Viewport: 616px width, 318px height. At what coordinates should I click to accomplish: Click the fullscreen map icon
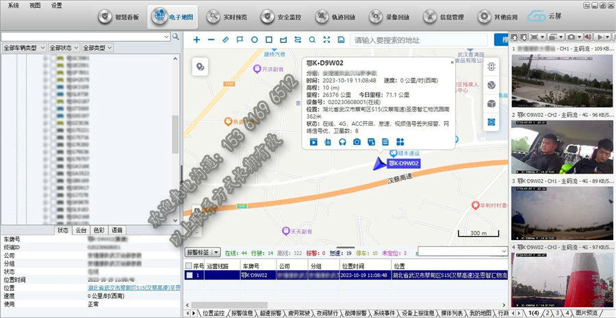pyautogui.click(x=326, y=40)
